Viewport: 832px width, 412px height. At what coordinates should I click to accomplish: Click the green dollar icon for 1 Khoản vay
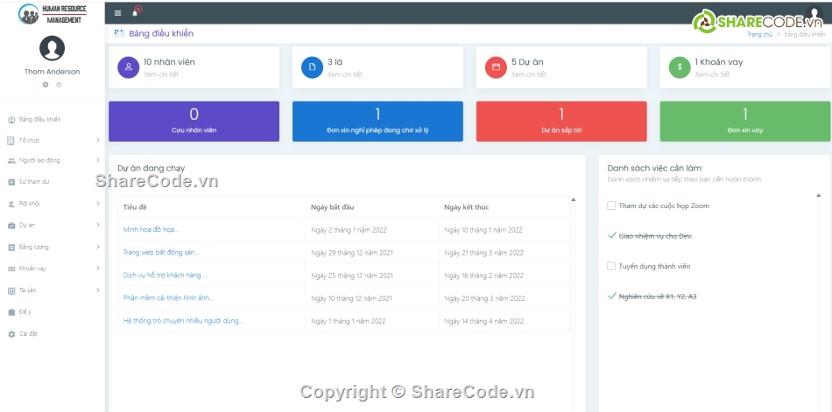point(680,67)
